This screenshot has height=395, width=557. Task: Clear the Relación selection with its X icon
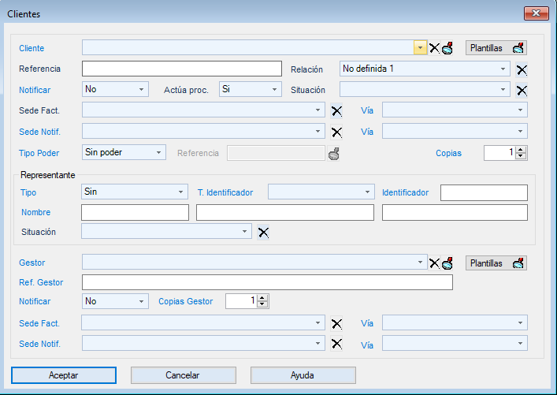[x=522, y=69]
